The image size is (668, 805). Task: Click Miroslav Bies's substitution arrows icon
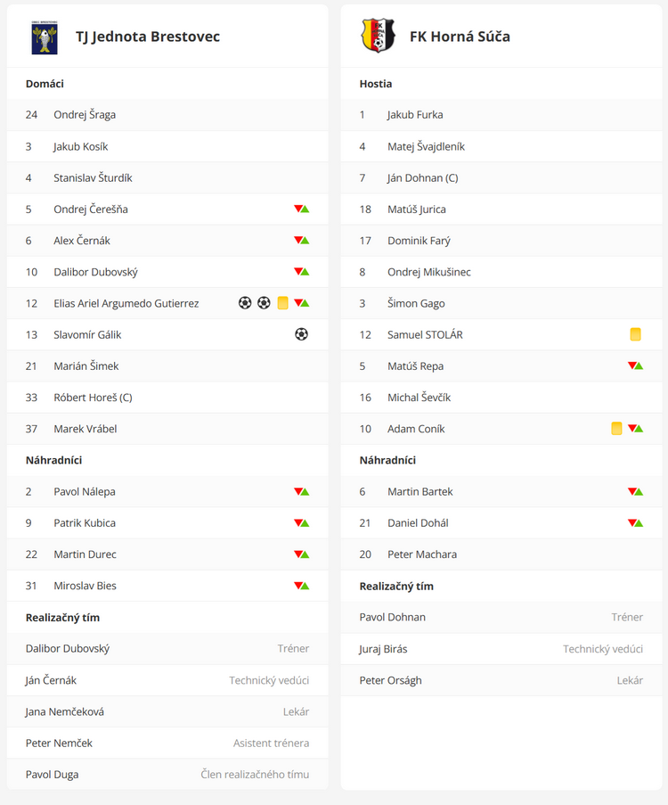pos(301,586)
